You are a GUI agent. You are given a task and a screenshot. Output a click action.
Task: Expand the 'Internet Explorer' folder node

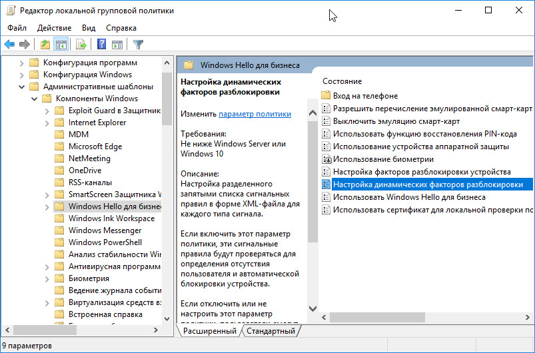46,123
